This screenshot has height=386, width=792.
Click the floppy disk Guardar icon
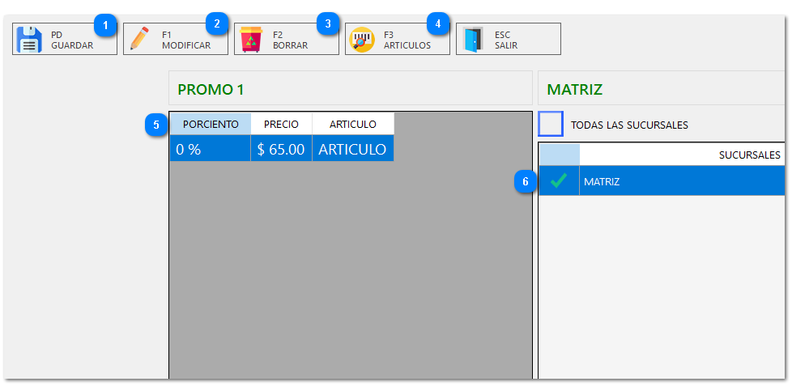[x=29, y=40]
